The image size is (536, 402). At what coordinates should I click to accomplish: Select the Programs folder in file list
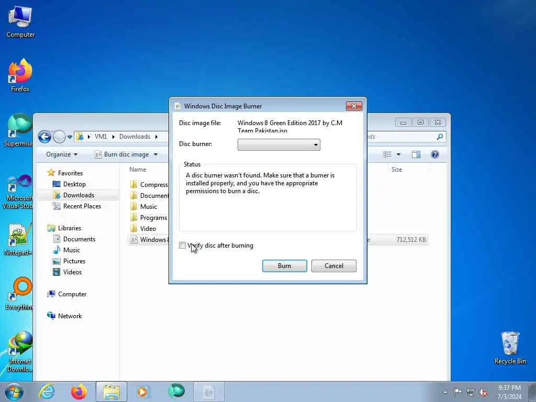pyautogui.click(x=149, y=218)
